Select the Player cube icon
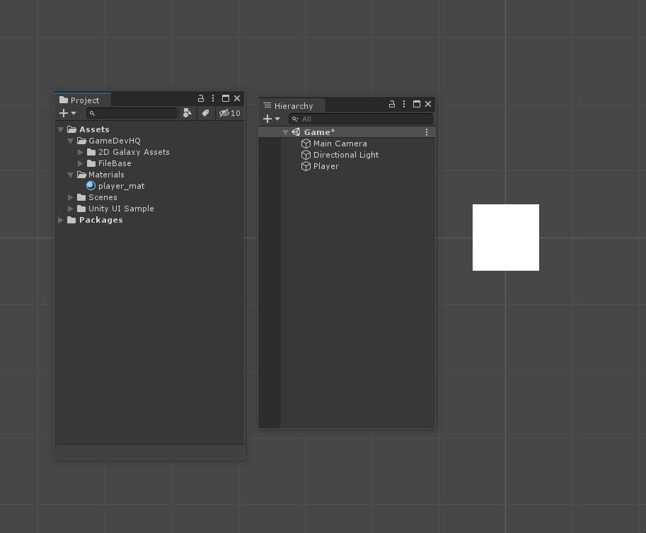Screen dimensions: 646x533 pos(306,166)
